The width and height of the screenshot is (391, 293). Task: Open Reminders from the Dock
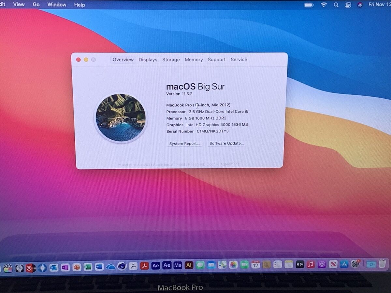(278, 264)
